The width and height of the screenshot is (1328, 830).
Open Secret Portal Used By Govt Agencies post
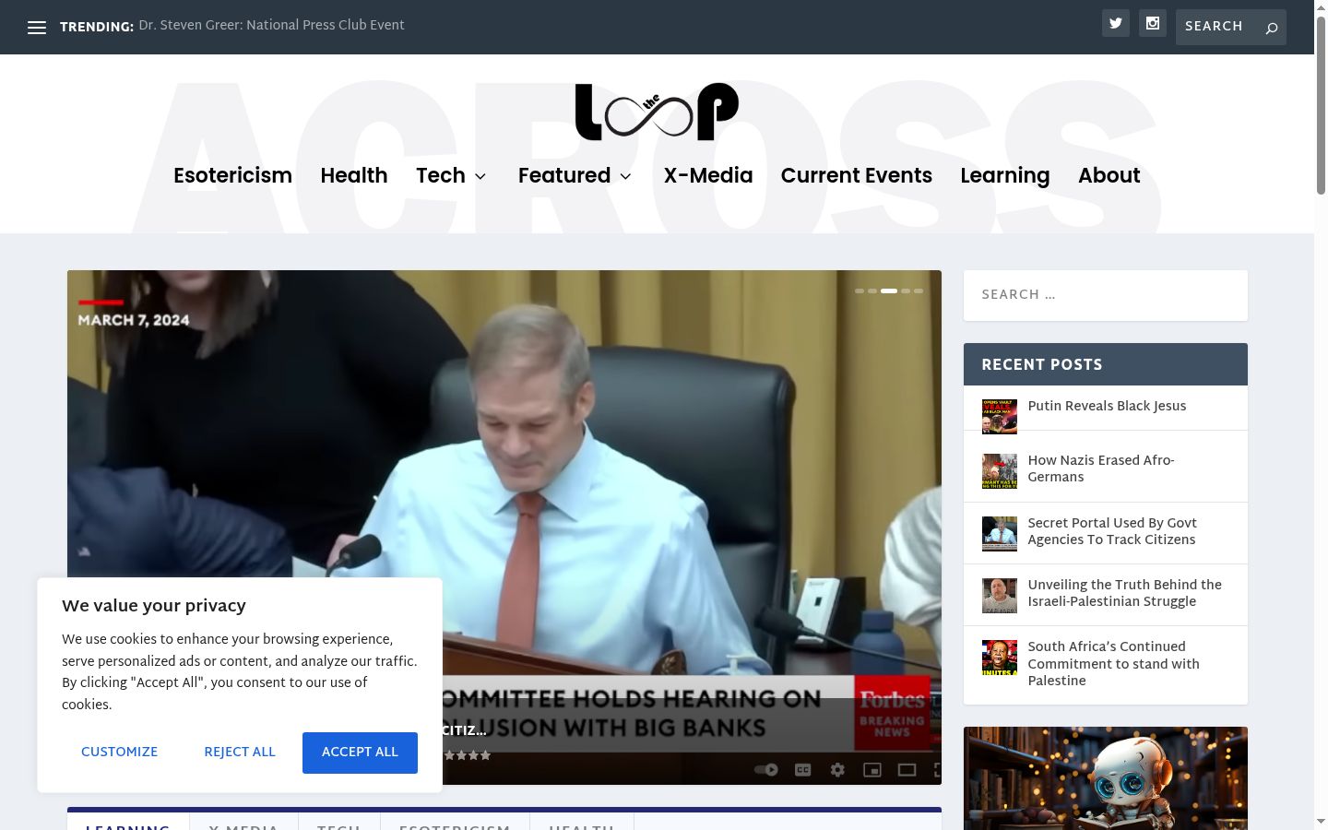pyautogui.click(x=1112, y=531)
